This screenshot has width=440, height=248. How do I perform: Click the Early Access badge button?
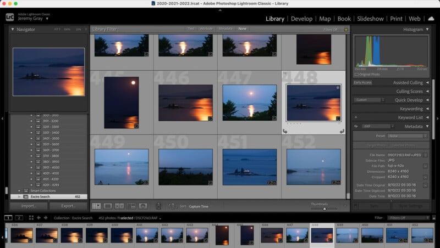pos(362,82)
